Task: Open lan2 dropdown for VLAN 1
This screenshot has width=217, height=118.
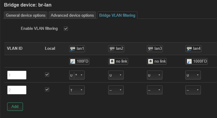Action: click(x=116, y=75)
